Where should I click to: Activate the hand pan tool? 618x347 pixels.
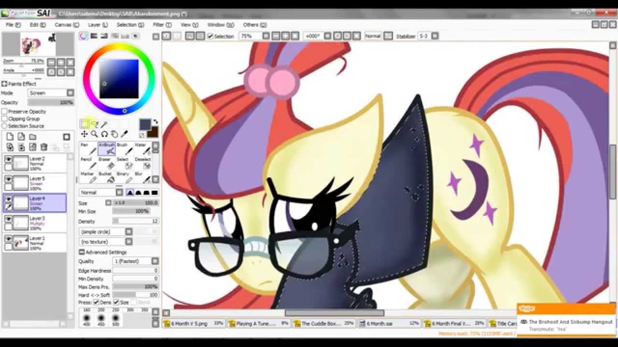tap(114, 134)
